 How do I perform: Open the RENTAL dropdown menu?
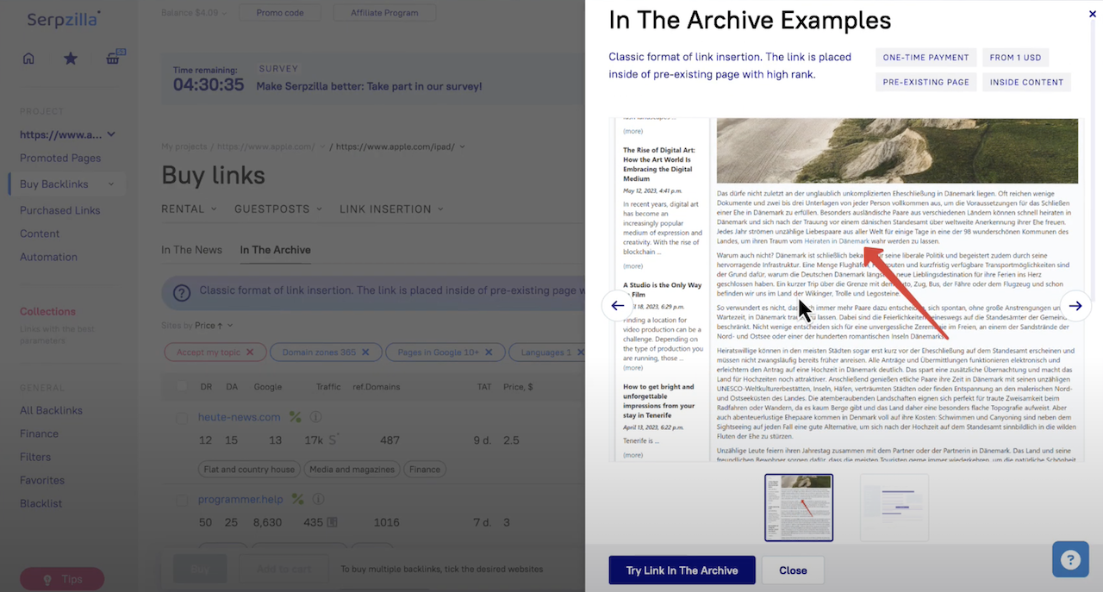189,209
